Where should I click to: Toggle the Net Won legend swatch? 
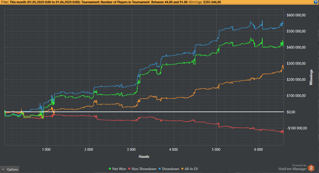tap(110, 169)
